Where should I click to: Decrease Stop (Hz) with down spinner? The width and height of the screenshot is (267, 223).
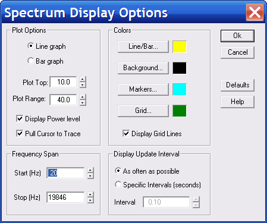(90, 200)
